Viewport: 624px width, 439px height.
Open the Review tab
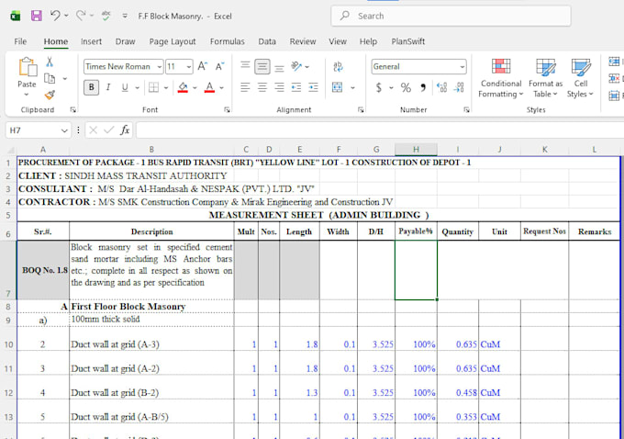(x=303, y=41)
